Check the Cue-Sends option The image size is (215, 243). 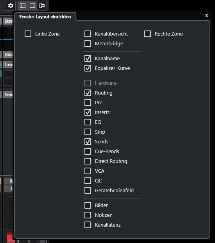click(x=88, y=152)
